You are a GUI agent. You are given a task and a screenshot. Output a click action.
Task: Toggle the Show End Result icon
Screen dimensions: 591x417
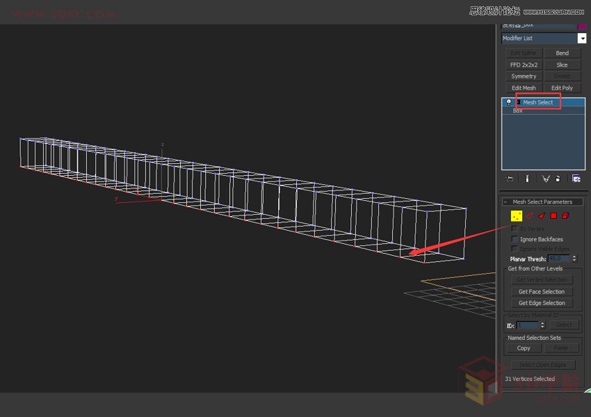tap(527, 179)
